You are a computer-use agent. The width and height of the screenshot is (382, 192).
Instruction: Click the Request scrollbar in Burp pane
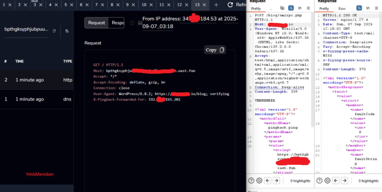(x=313, y=69)
